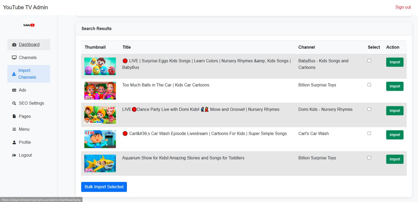Click the Sign out link
The height and width of the screenshot is (202, 418).
pos(403,7)
